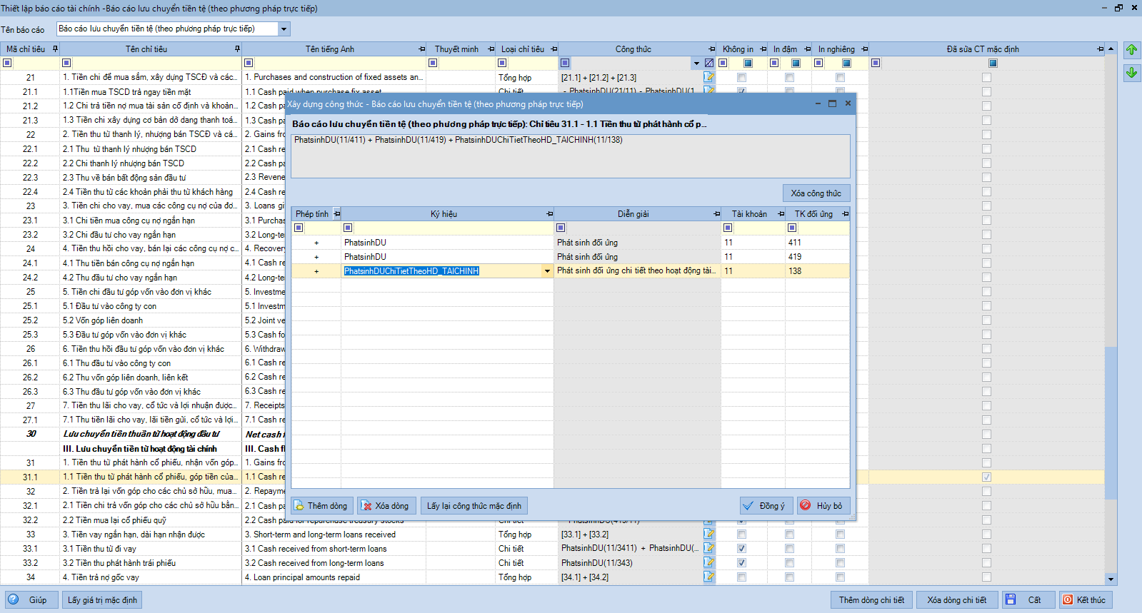Click Xóa công thức button
The height and width of the screenshot is (613, 1142).
(x=816, y=193)
